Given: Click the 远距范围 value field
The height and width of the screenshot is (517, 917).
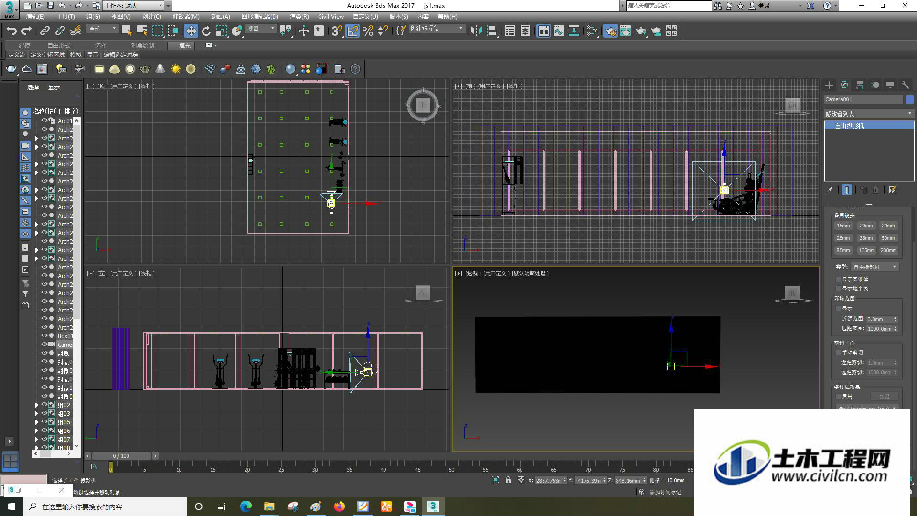Looking at the screenshot, I should coord(879,329).
